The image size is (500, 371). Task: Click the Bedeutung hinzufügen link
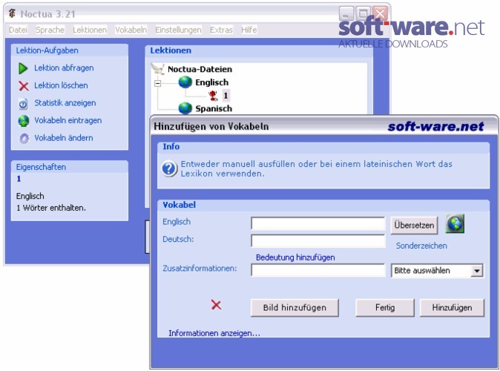pos(295,257)
